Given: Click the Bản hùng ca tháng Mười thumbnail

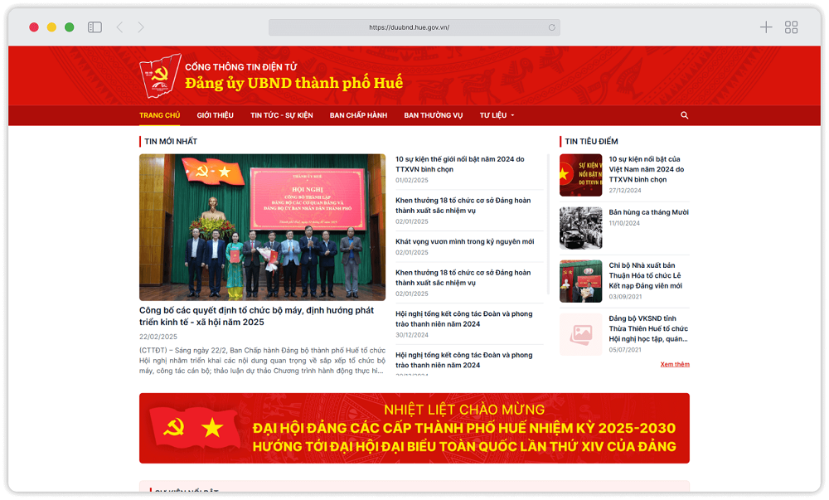Looking at the screenshot, I should coord(580,227).
